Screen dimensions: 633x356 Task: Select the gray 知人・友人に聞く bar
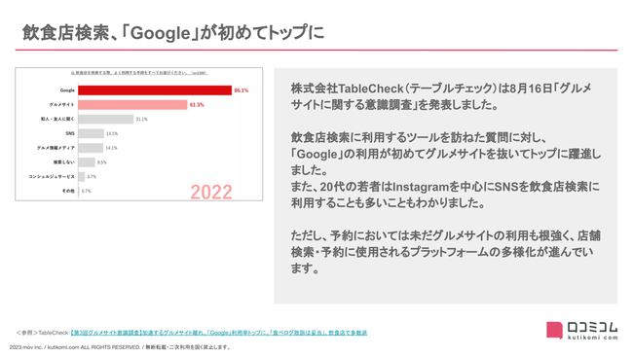pyautogui.click(x=106, y=119)
